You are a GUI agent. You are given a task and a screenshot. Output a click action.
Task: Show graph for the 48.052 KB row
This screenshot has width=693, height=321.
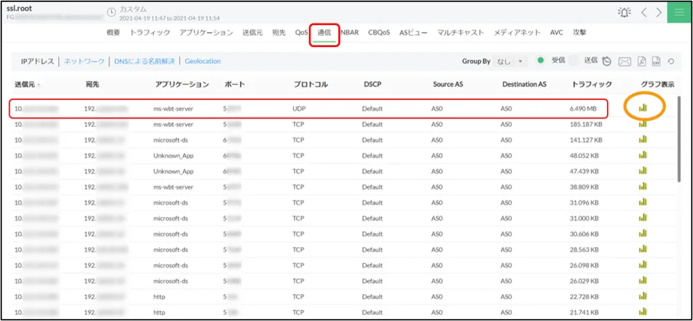[x=642, y=155]
